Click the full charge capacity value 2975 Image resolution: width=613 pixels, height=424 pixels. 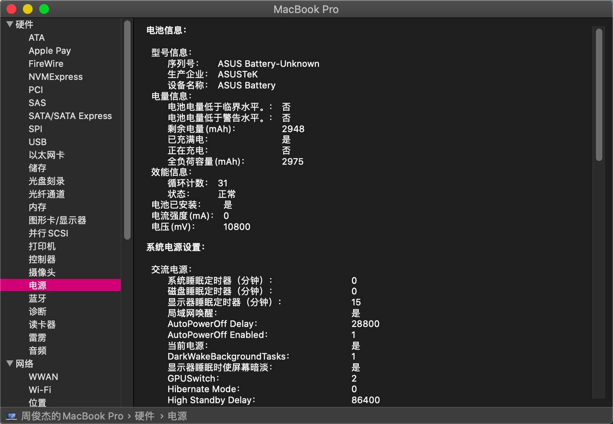[293, 161]
